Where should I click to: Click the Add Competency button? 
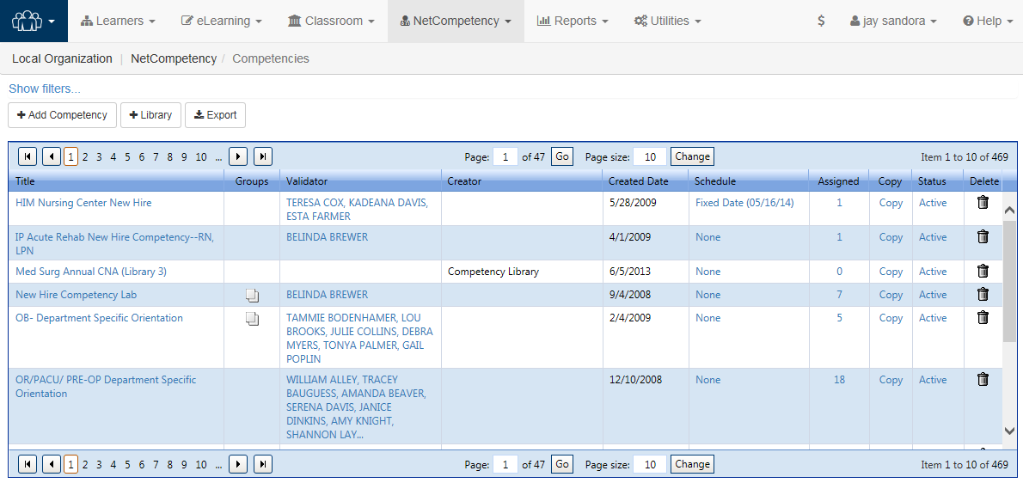[62, 115]
